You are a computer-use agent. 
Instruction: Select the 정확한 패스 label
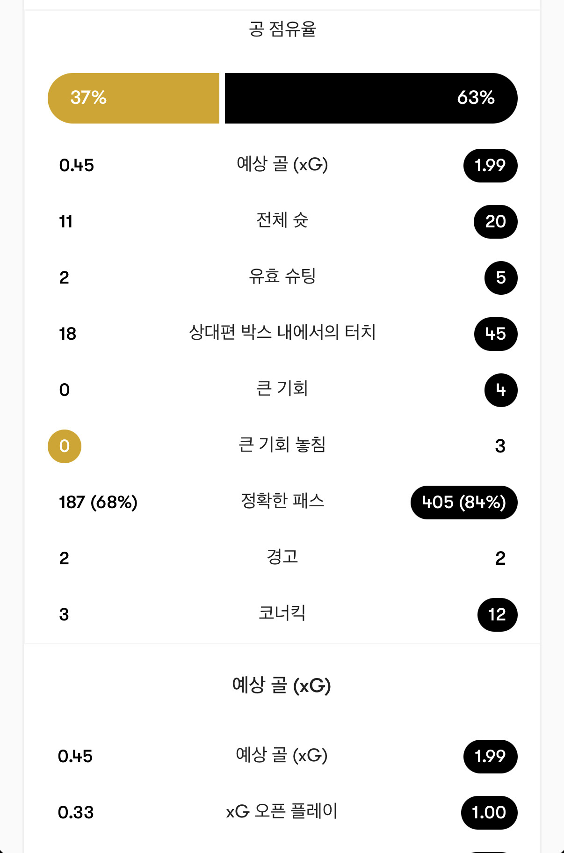(282, 501)
